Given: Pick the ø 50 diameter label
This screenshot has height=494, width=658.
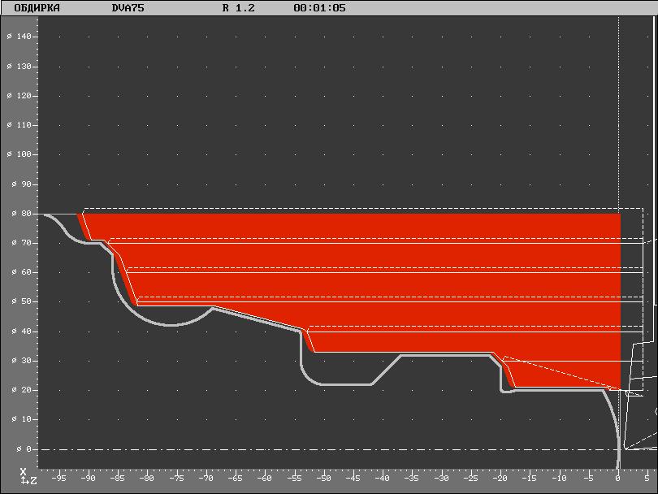Looking at the screenshot, I should tap(22, 301).
